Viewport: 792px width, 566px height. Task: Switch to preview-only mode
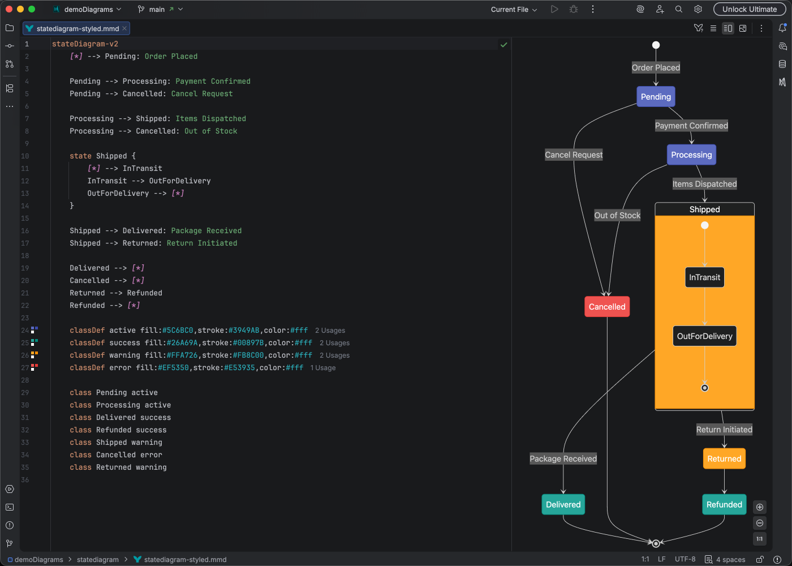743,28
